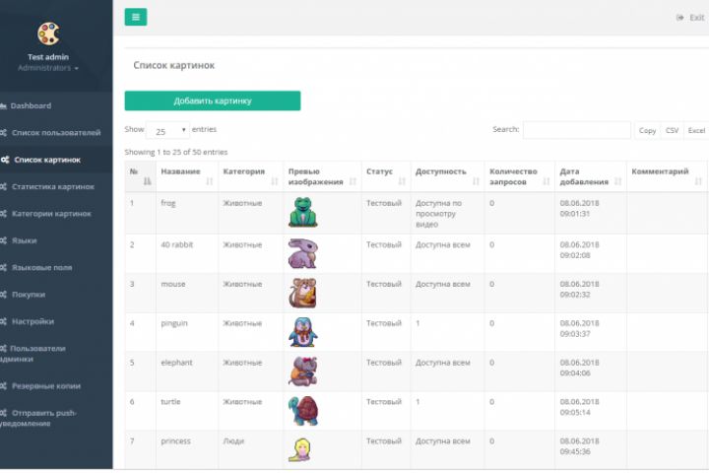
Task: Open the Языки sidebar section
Action: point(26,240)
